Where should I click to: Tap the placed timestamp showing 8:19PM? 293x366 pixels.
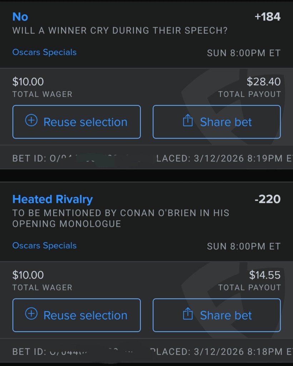pyautogui.click(x=224, y=158)
